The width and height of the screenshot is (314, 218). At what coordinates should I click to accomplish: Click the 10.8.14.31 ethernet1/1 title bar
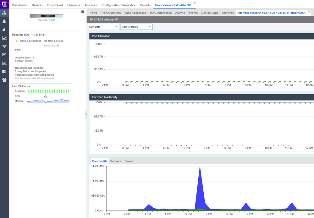click(x=200, y=19)
